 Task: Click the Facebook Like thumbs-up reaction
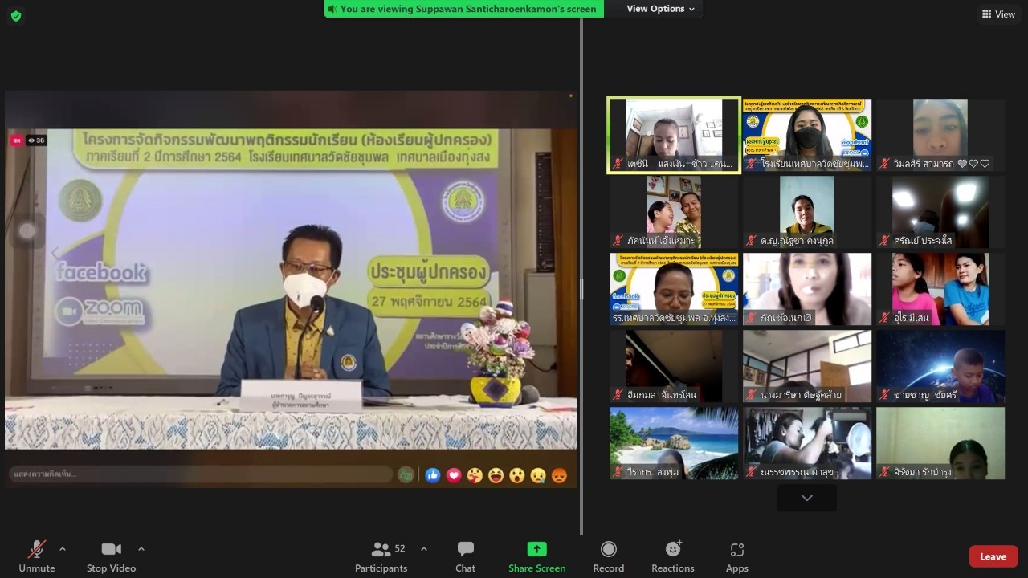(433, 475)
